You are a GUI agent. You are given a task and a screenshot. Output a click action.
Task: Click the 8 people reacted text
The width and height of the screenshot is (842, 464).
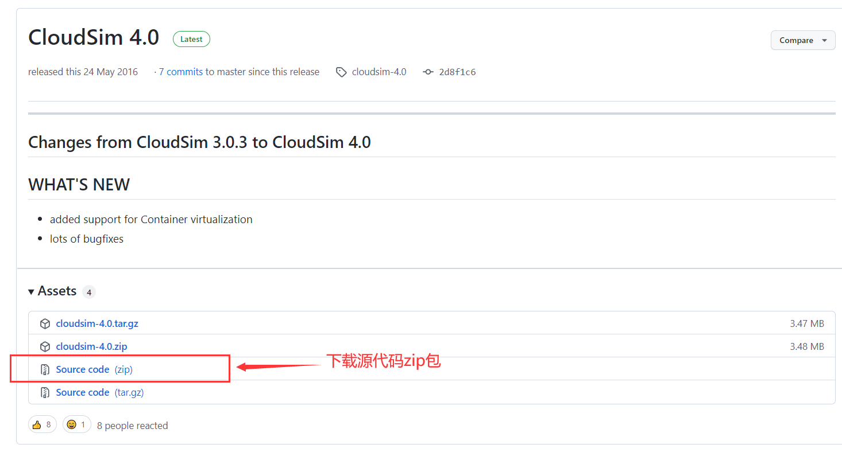pyautogui.click(x=133, y=426)
